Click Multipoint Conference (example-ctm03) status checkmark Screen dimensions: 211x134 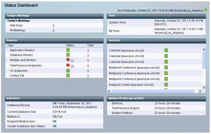[x=166, y=73]
